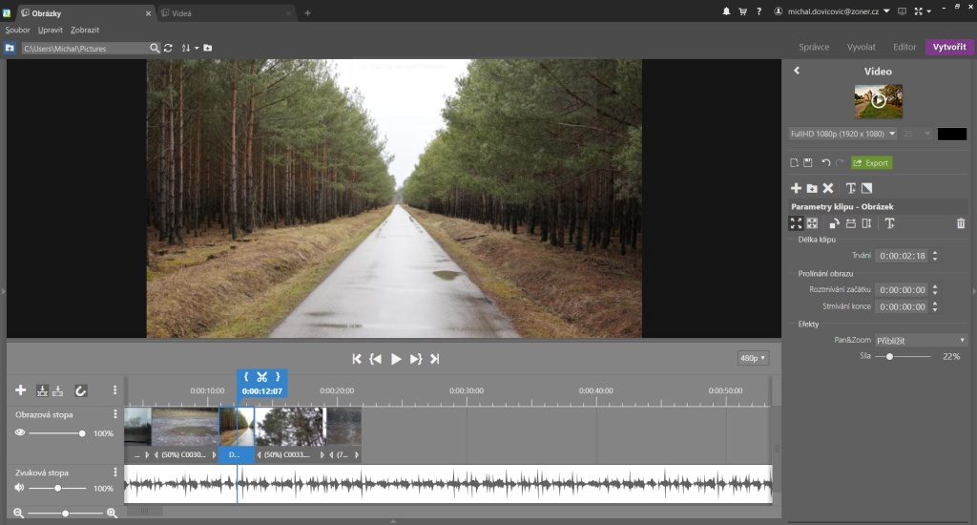Image resolution: width=977 pixels, height=525 pixels.
Task: Select the C0033 clip on timeline
Action: pos(290,434)
